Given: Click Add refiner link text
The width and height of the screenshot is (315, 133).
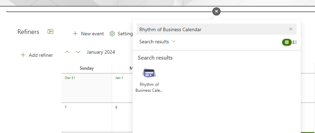Looking at the screenshot, I should point(41,55).
